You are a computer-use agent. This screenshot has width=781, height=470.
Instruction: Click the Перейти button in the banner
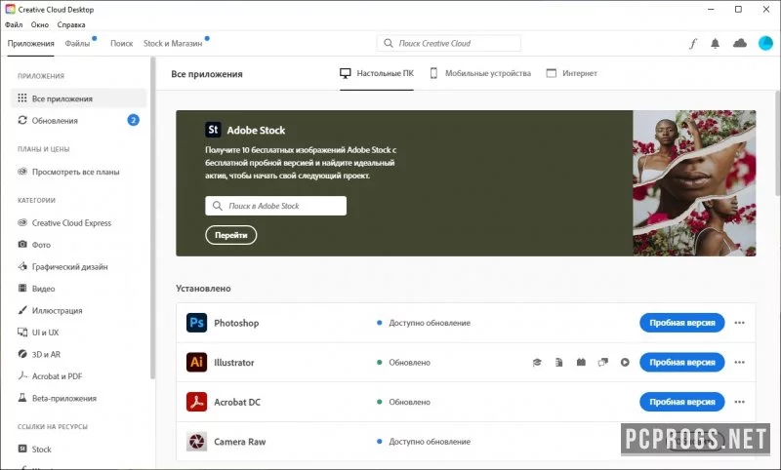[231, 235]
